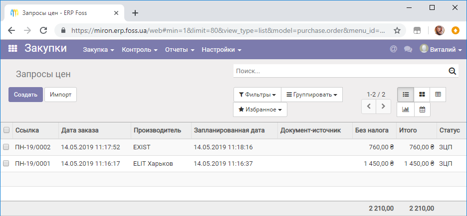Expand the Группировать dropdown
This screenshot has height=216, width=467.
[312, 95]
